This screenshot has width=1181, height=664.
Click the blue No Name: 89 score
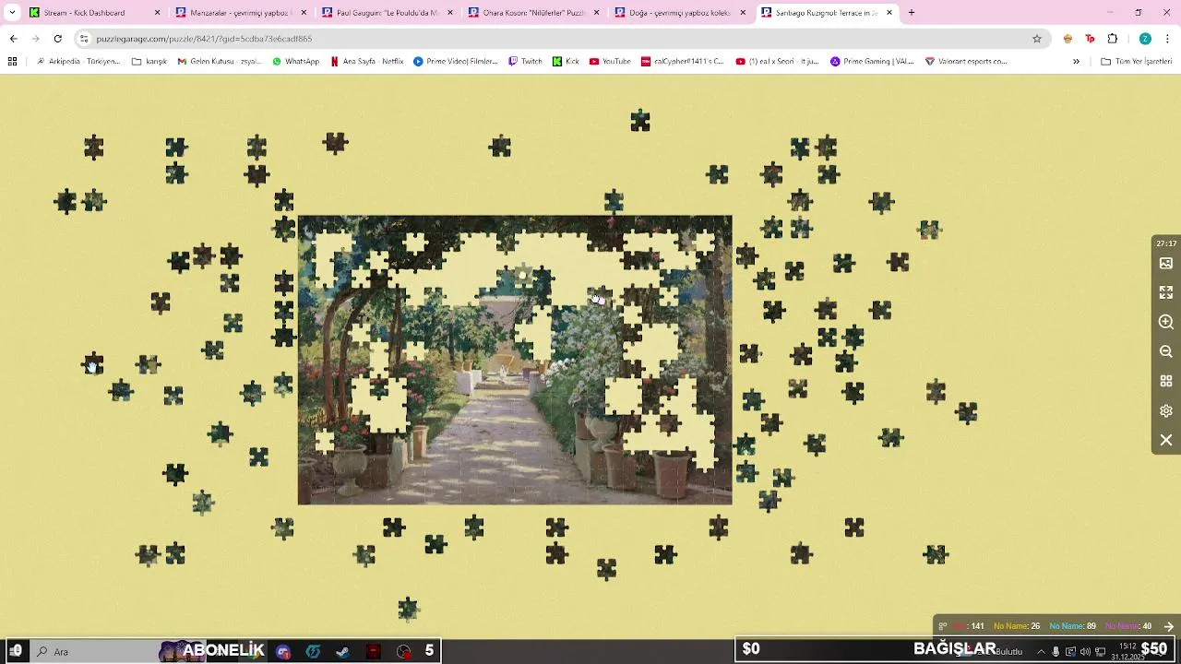[x=1072, y=626]
